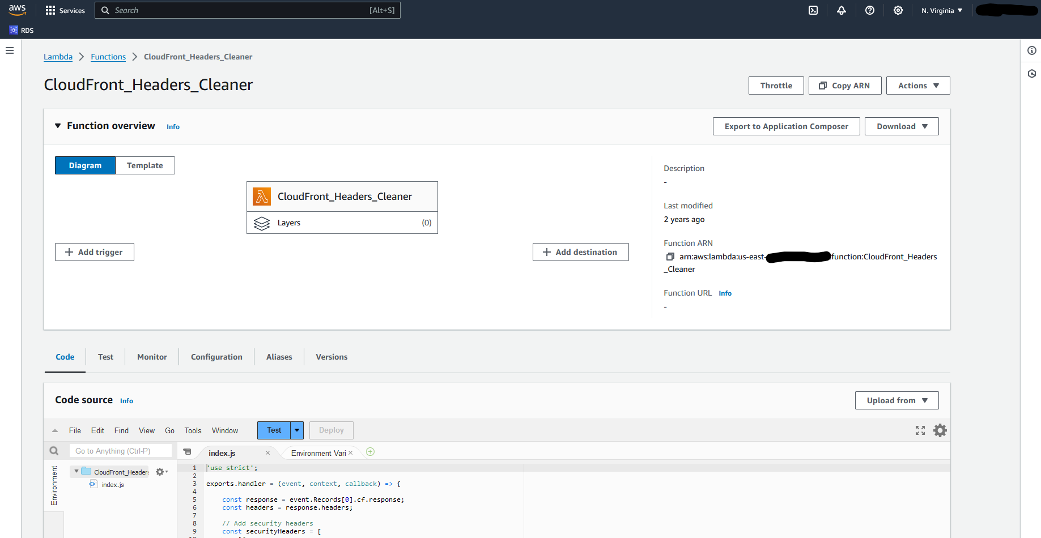This screenshot has height=538, width=1041.
Task: Select index.js in the file tree
Action: click(x=113, y=485)
